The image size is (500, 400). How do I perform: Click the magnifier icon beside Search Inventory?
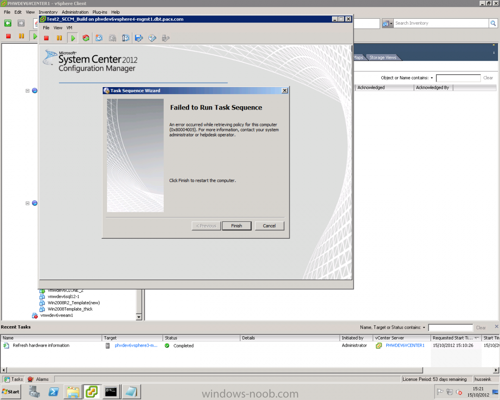pos(494,23)
